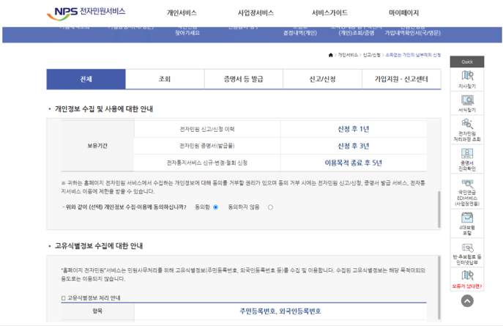Open the 지사찾기 quick icon
This screenshot has height=326, width=503.
(x=467, y=79)
